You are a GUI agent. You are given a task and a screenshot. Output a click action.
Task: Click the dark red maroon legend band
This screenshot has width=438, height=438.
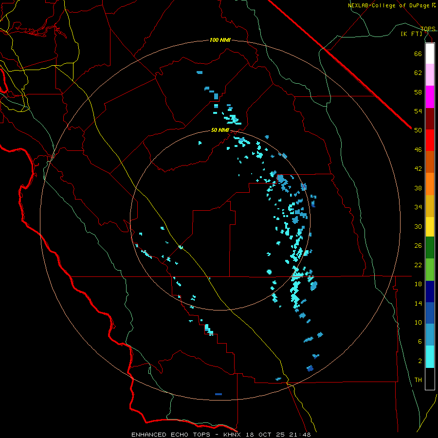430,119
